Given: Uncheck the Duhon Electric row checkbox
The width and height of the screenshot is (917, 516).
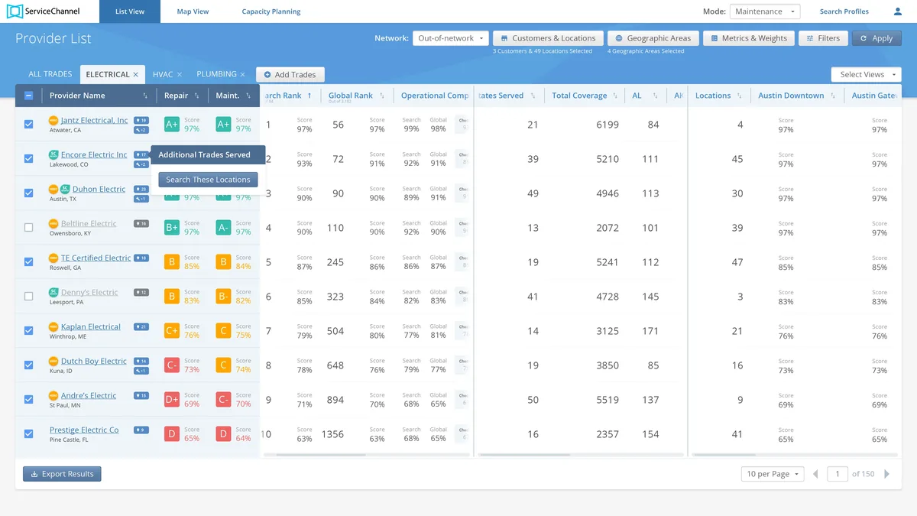Looking at the screenshot, I should (29, 193).
